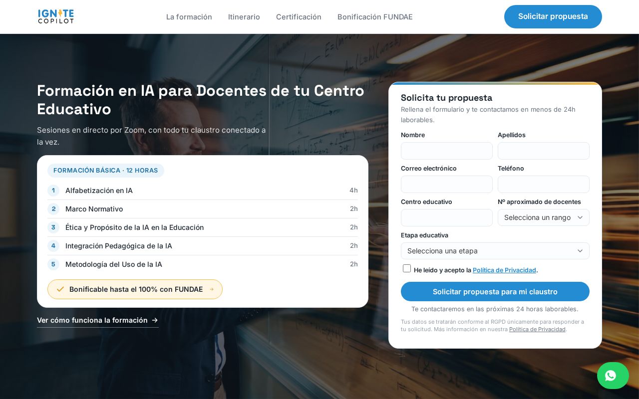This screenshot has height=399, width=639.
Task: Click the Solicita tu propuesta form heading
Action: 446,98
